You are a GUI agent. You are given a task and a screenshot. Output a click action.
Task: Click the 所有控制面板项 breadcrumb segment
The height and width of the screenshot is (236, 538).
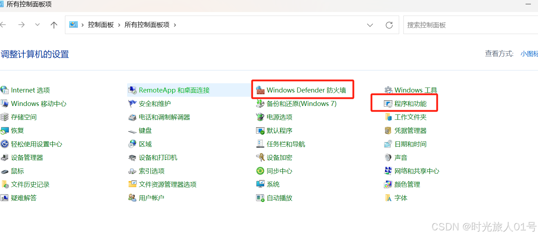tap(147, 25)
